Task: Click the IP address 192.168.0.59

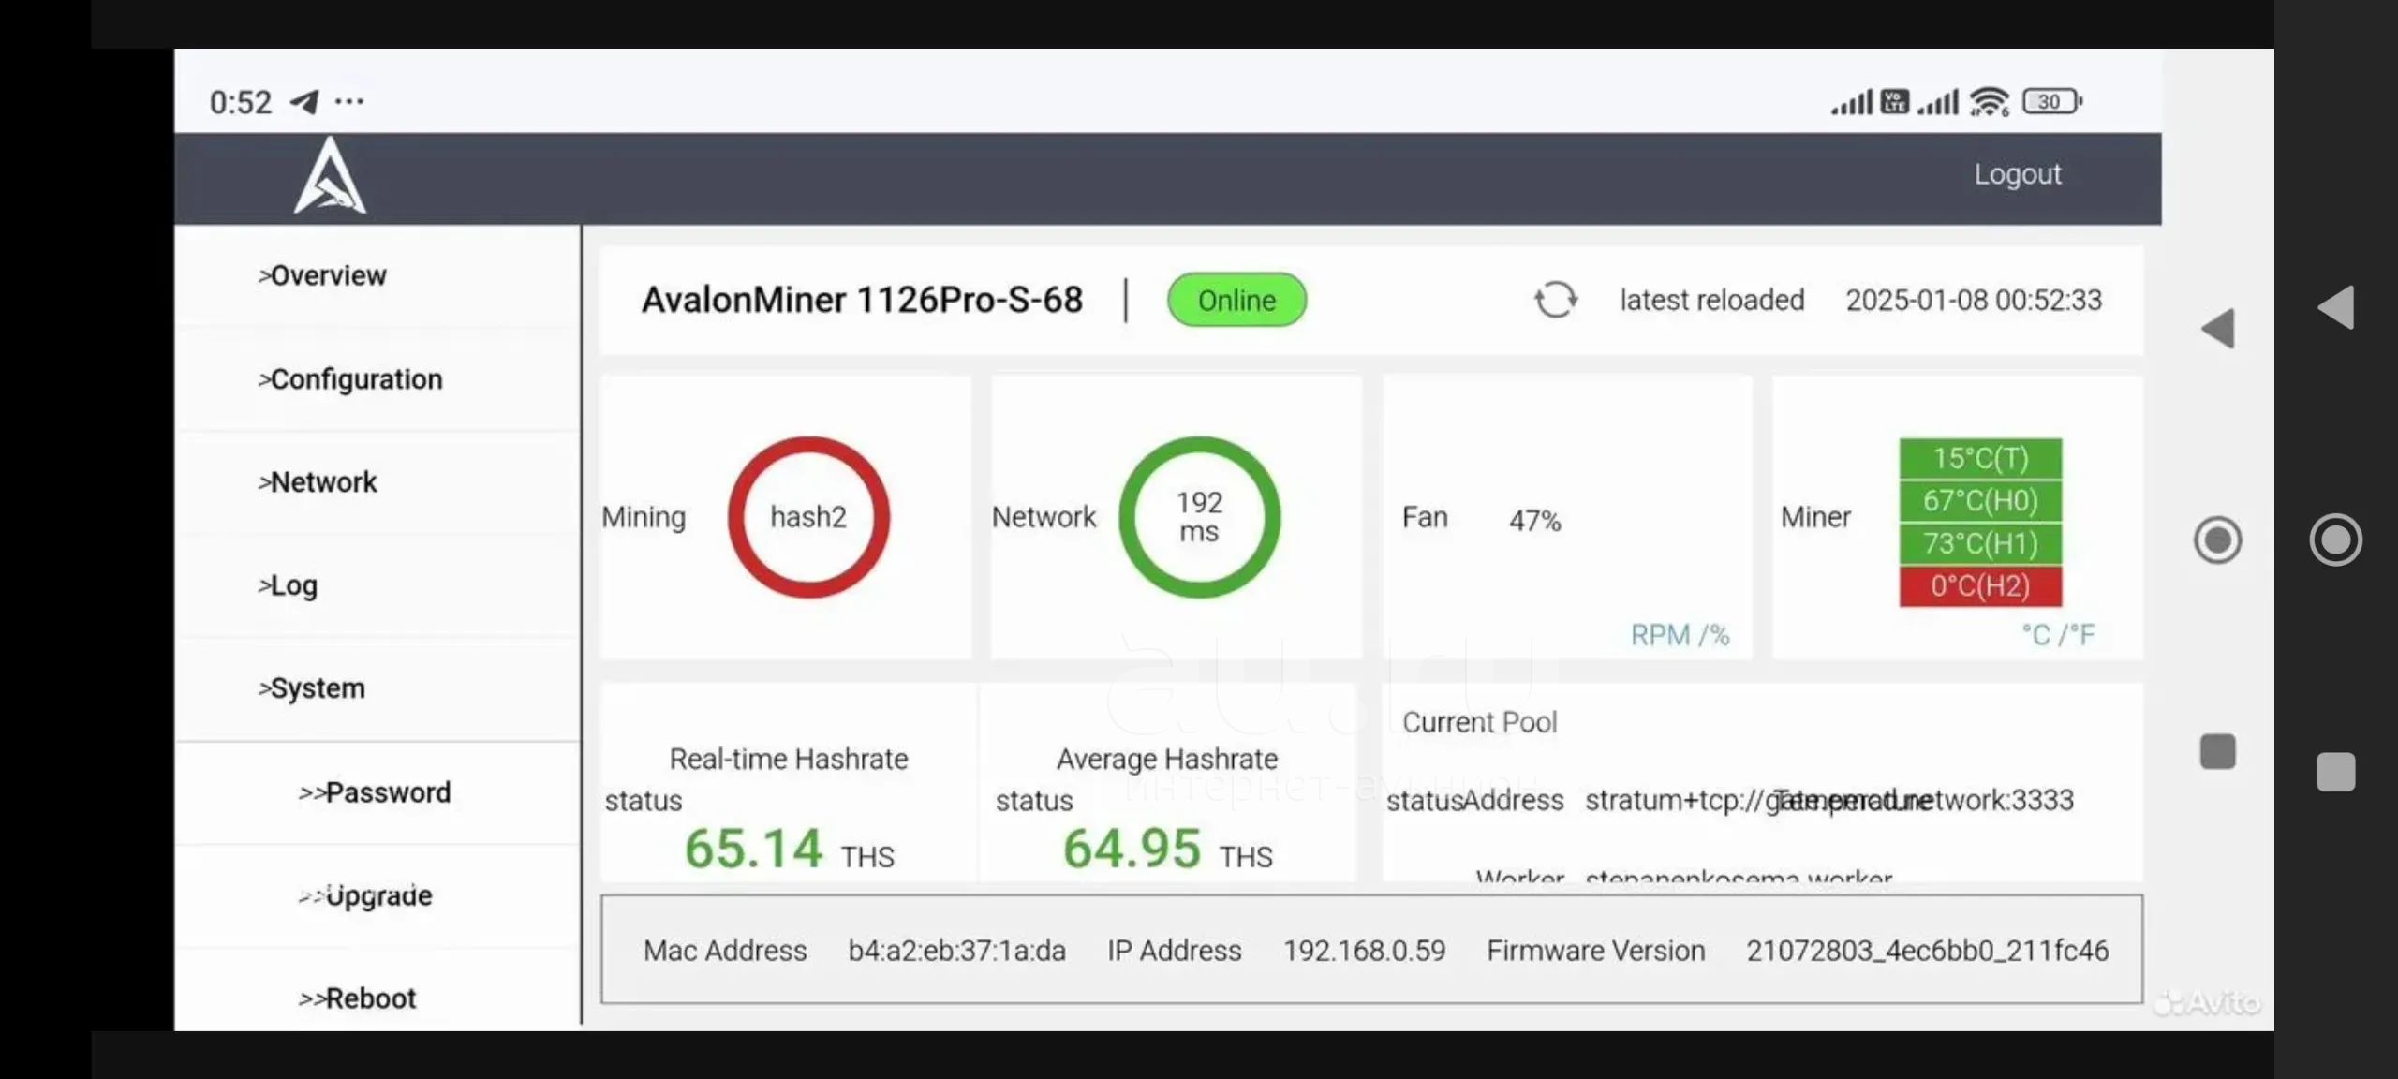Action: point(1364,951)
